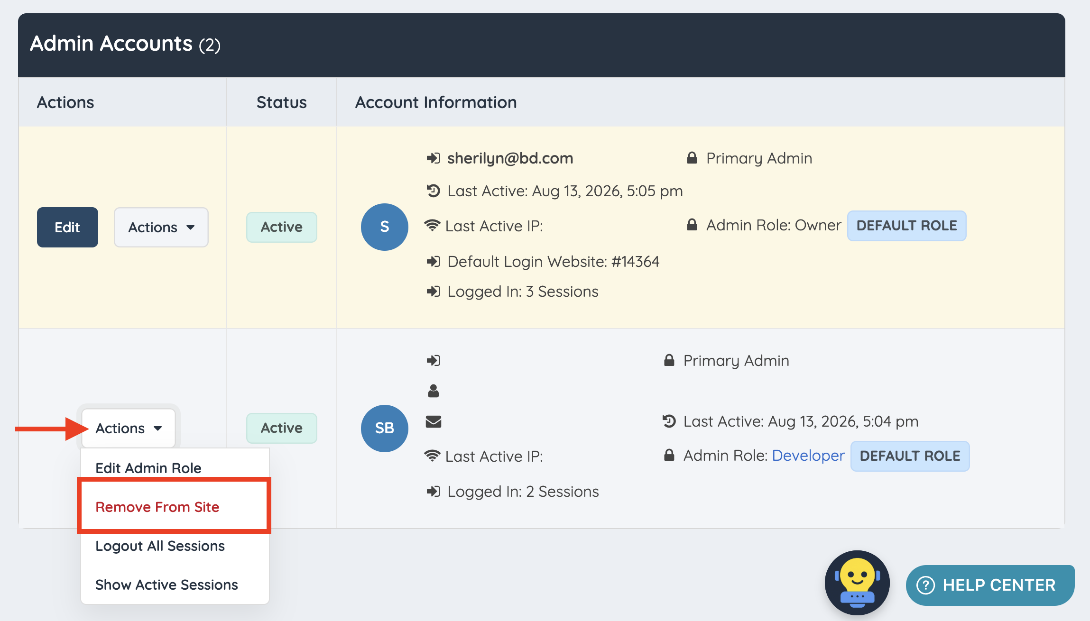The width and height of the screenshot is (1090, 621).
Task: Click the Active status badge for sherilyn@bd.com
Action: (x=281, y=227)
